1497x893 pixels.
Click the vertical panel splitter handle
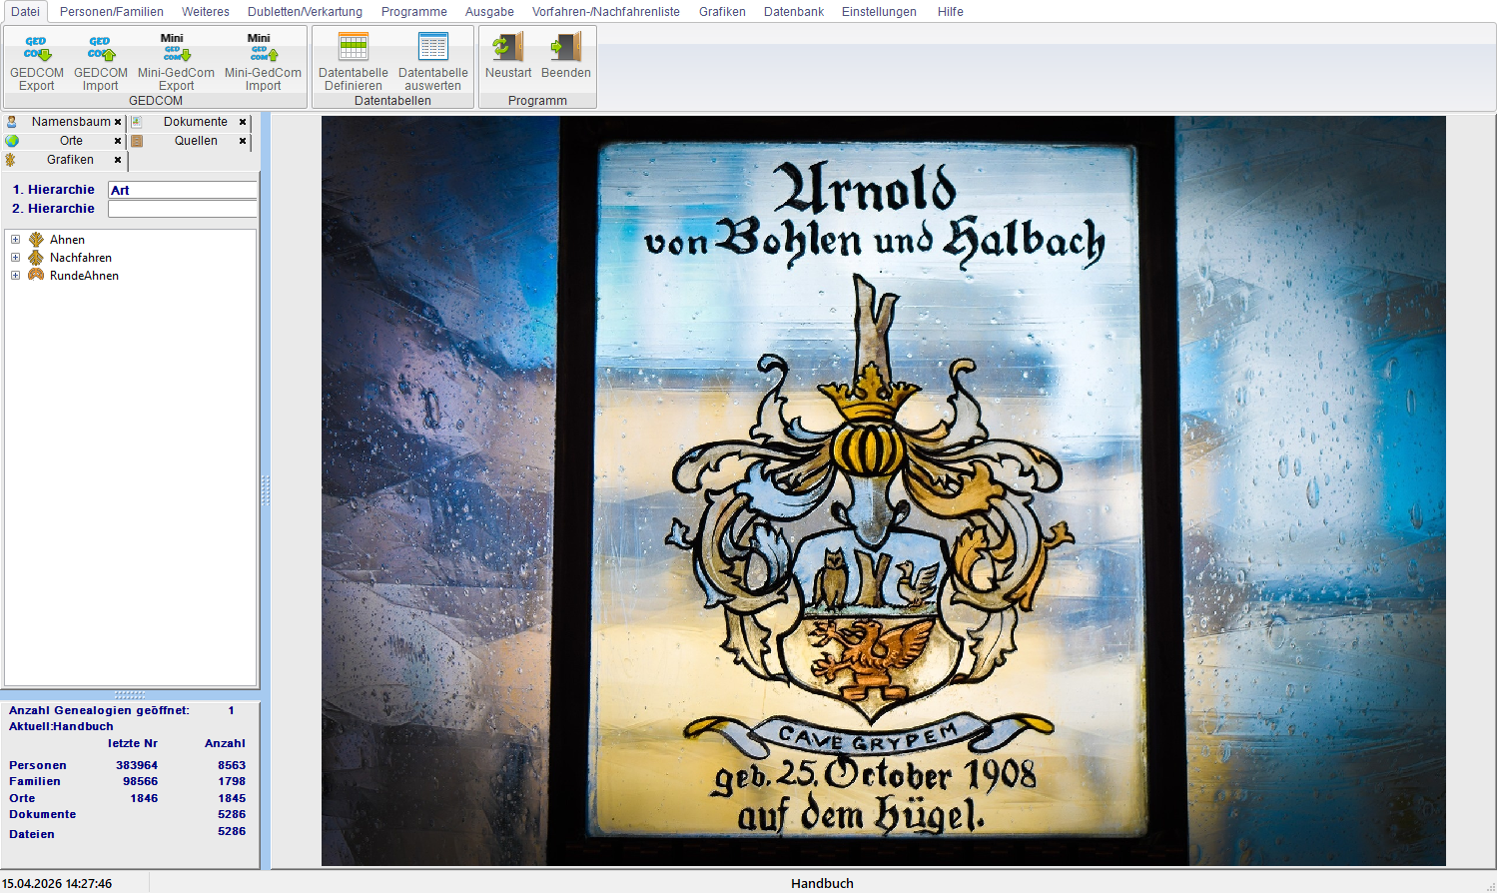[x=266, y=489]
